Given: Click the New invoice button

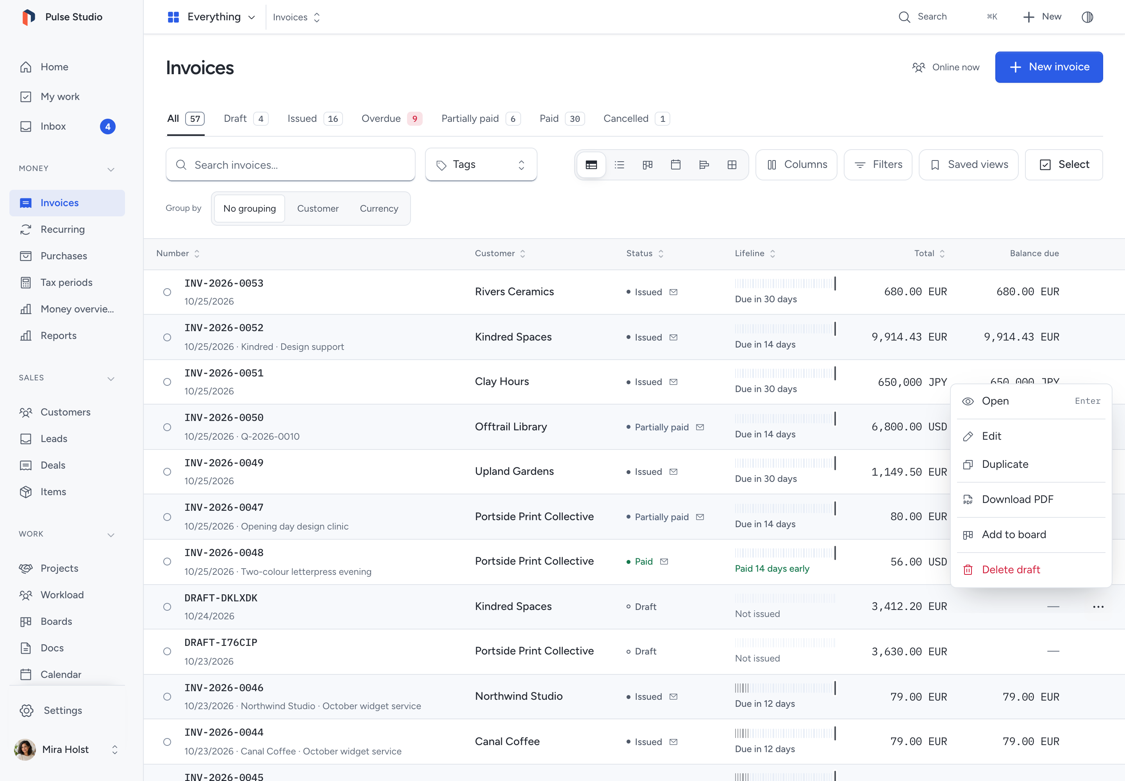Looking at the screenshot, I should [1048, 67].
